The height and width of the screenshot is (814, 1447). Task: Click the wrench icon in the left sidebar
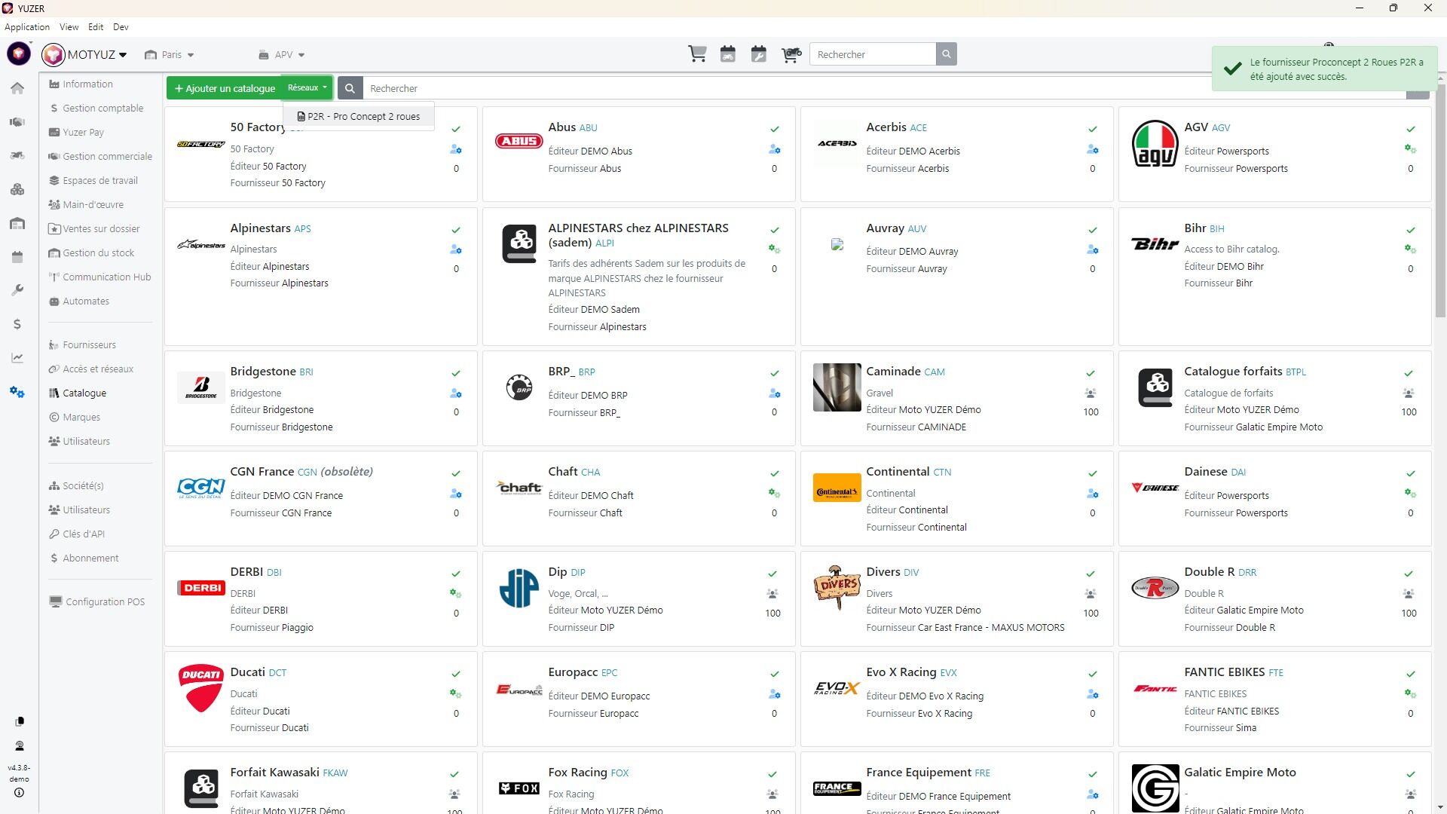coord(17,290)
